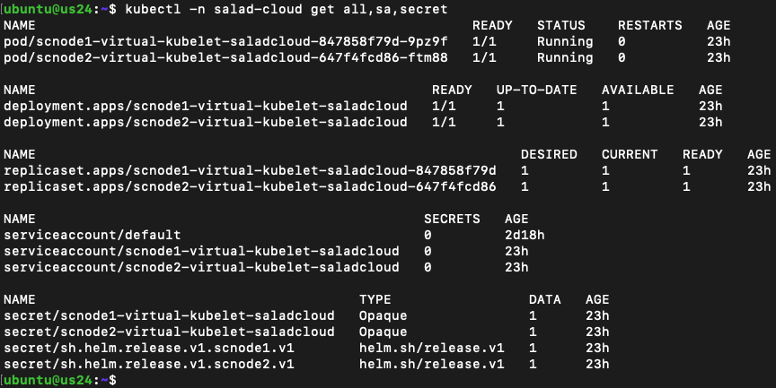Viewport: 776px width, 388px height.
Task: Click the RESTARTS column header
Action: (x=649, y=26)
